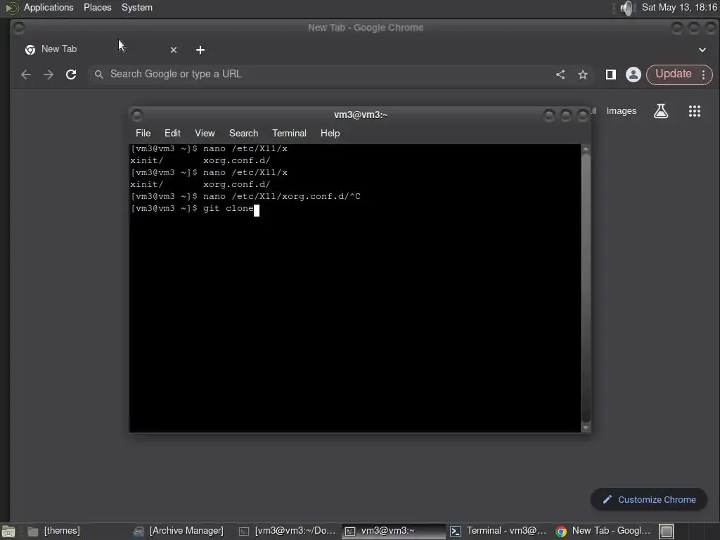The width and height of the screenshot is (720, 540).
Task: Open the terminal File menu
Action: pyautogui.click(x=143, y=133)
